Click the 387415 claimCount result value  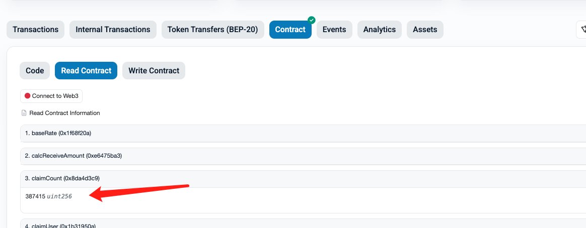click(35, 196)
